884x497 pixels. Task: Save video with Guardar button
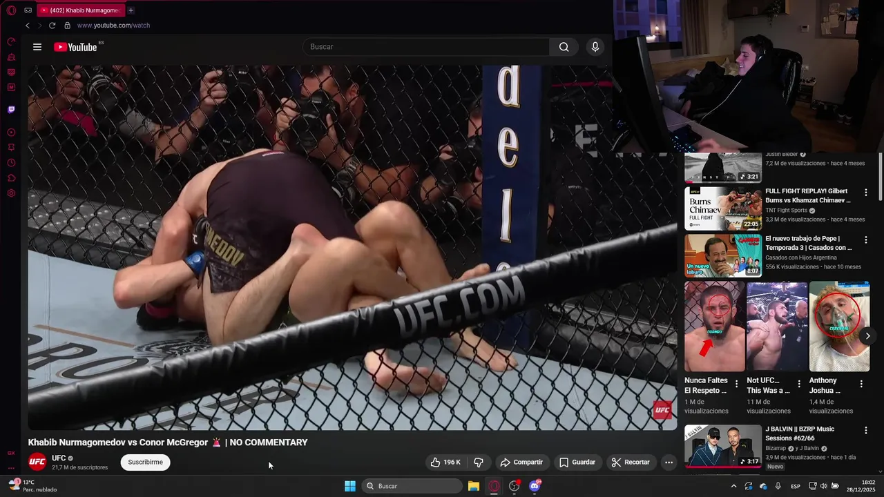pyautogui.click(x=577, y=462)
